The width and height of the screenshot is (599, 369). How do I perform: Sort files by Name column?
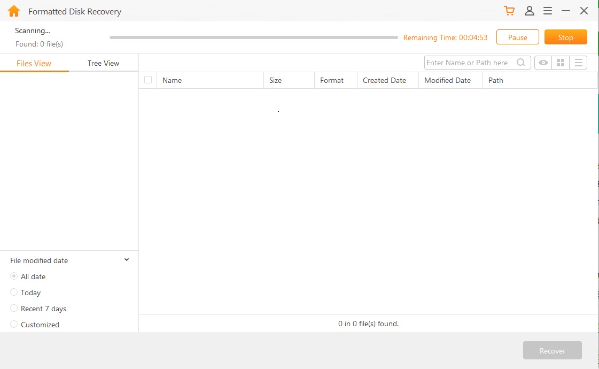click(172, 81)
